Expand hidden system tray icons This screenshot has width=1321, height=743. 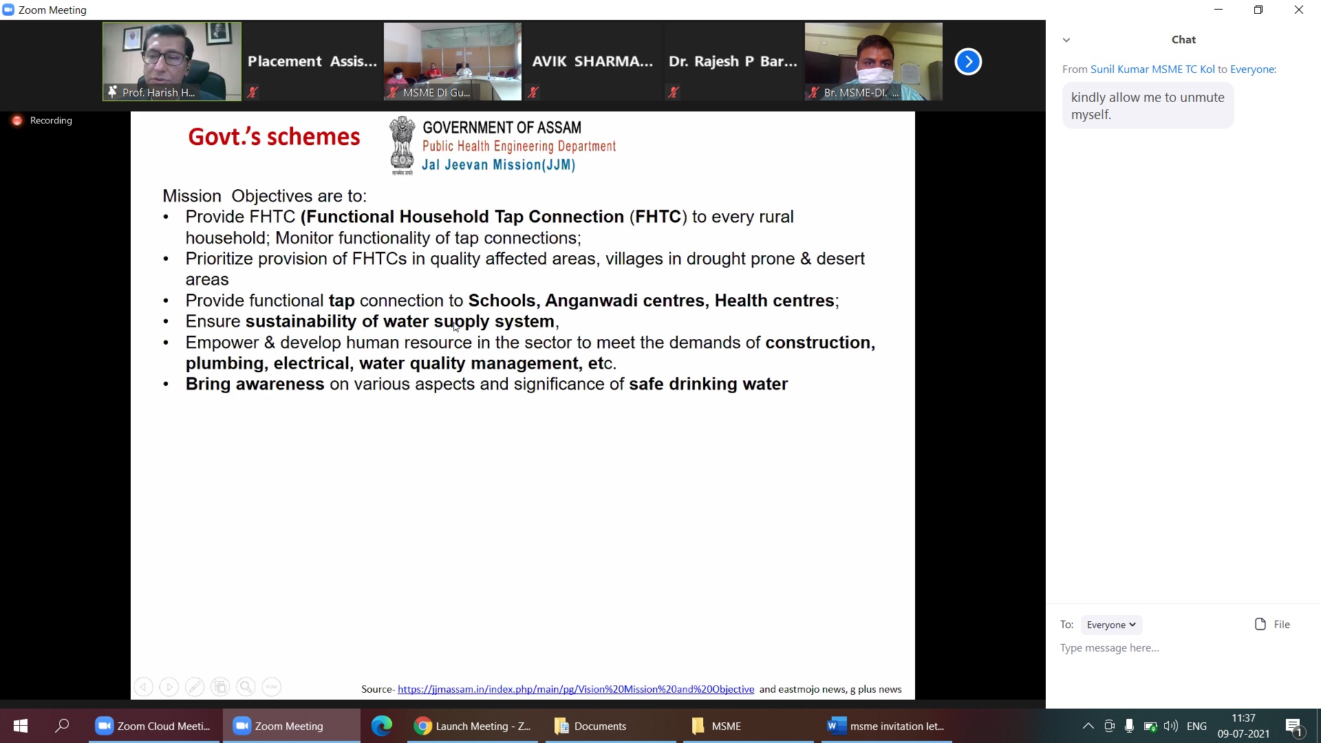click(x=1088, y=726)
